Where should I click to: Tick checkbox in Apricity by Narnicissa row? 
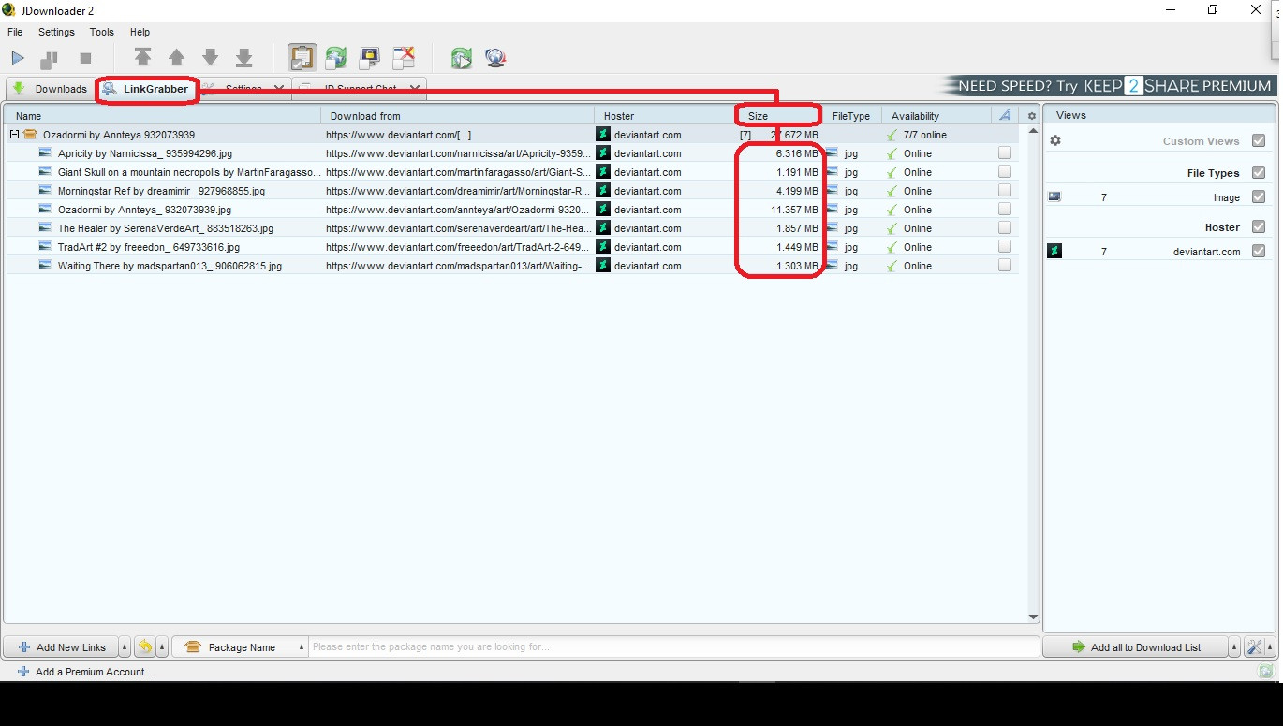pos(1005,152)
